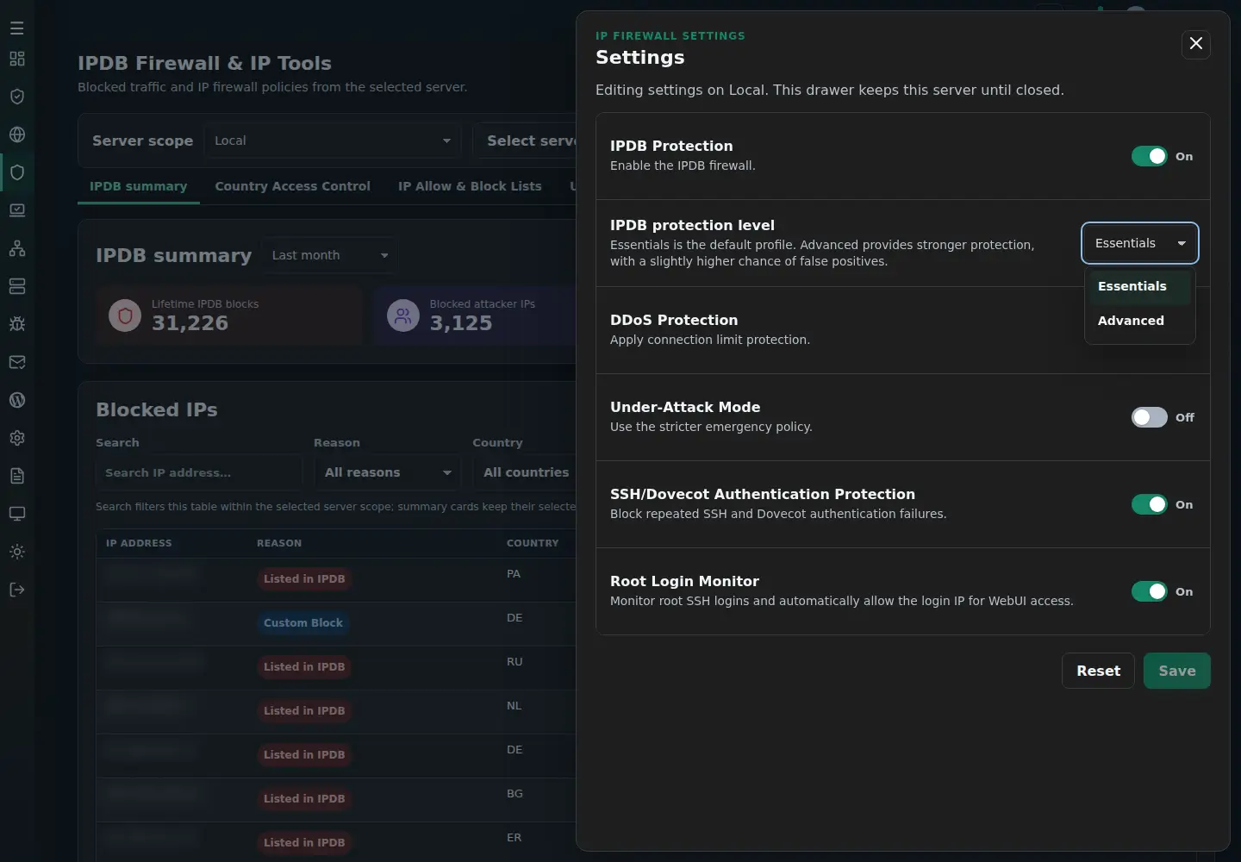Click the mail envelope sidebar icon
The height and width of the screenshot is (862, 1241).
[x=17, y=362]
